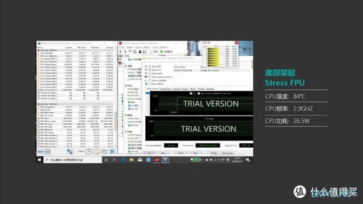363x204 pixels.
Task: Enable the Stress cache checkbox
Action: pos(150,73)
